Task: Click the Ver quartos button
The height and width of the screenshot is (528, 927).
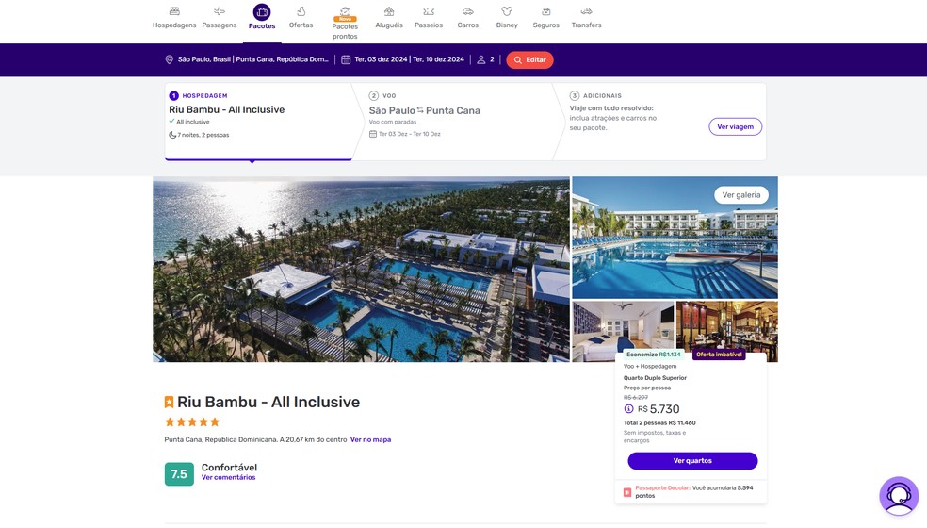Action: tap(692, 461)
